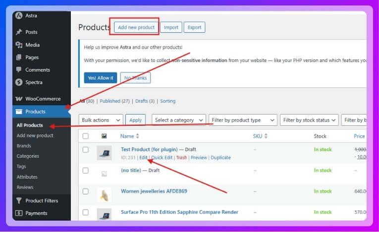The height and width of the screenshot is (232, 379).
Task: Click Yes! Allow it button
Action: coord(100,78)
